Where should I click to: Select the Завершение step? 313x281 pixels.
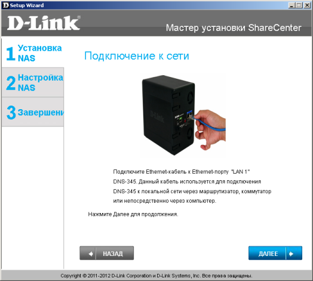(x=33, y=112)
